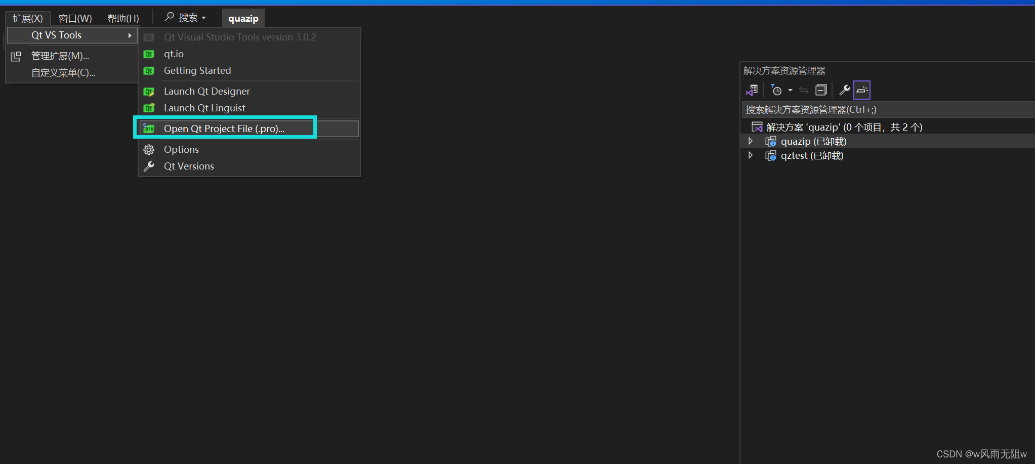Select the 解决方案 'quazip' root node

(844, 127)
